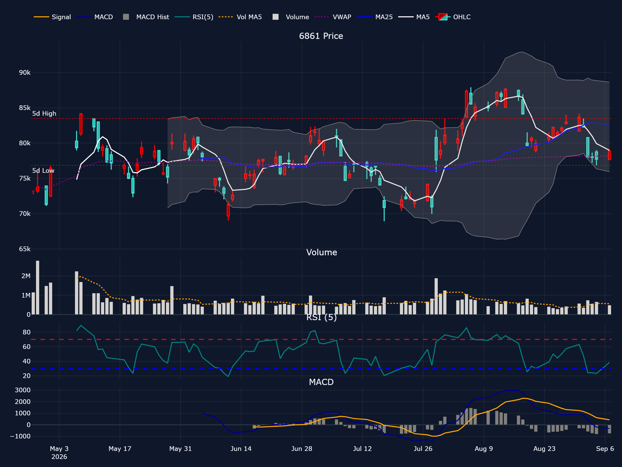The height and width of the screenshot is (467, 622).
Task: Toggle the MACD legend entry
Action: tap(95, 17)
